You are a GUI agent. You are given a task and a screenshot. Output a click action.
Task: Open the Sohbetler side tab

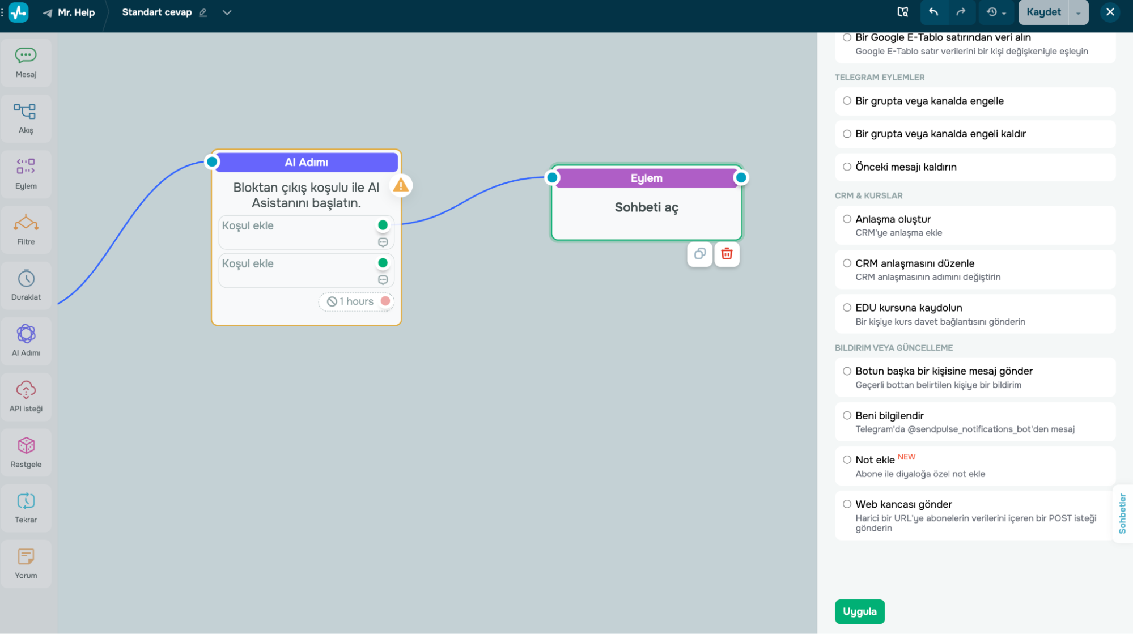coord(1122,513)
